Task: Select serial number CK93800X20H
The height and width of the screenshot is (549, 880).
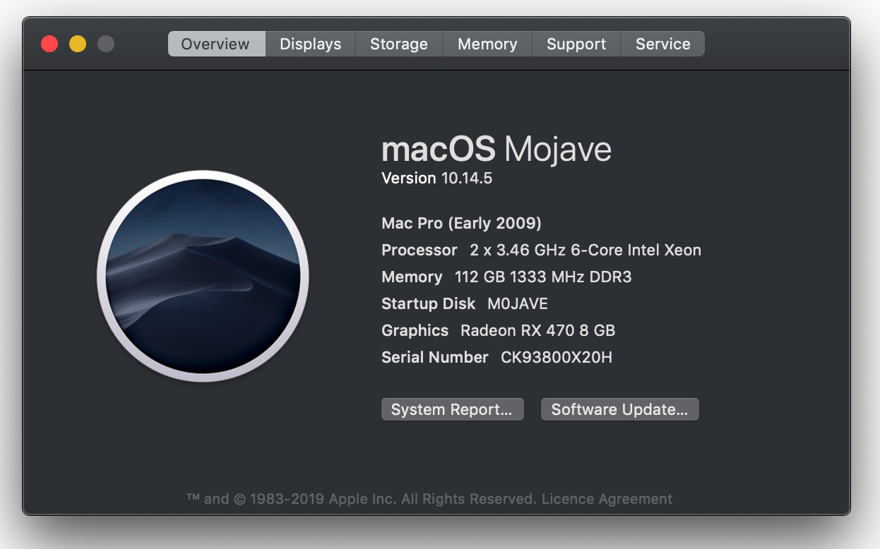Action: click(557, 358)
